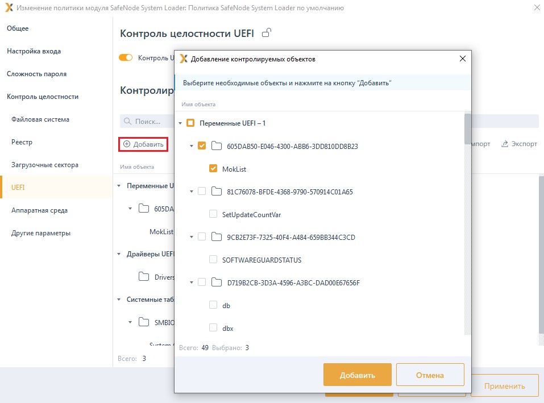Click the Drivers folder icon in background list
This screenshot has width=544, height=403.
pyautogui.click(x=144, y=276)
